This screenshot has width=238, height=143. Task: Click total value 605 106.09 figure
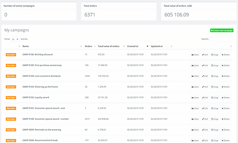(x=177, y=15)
